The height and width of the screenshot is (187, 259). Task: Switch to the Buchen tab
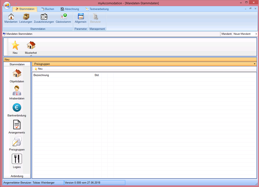[x=48, y=9]
